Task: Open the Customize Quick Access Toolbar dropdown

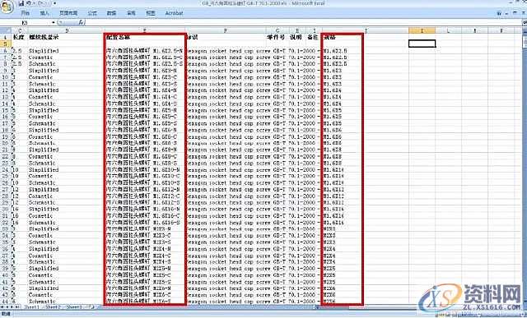Action: point(55,3)
